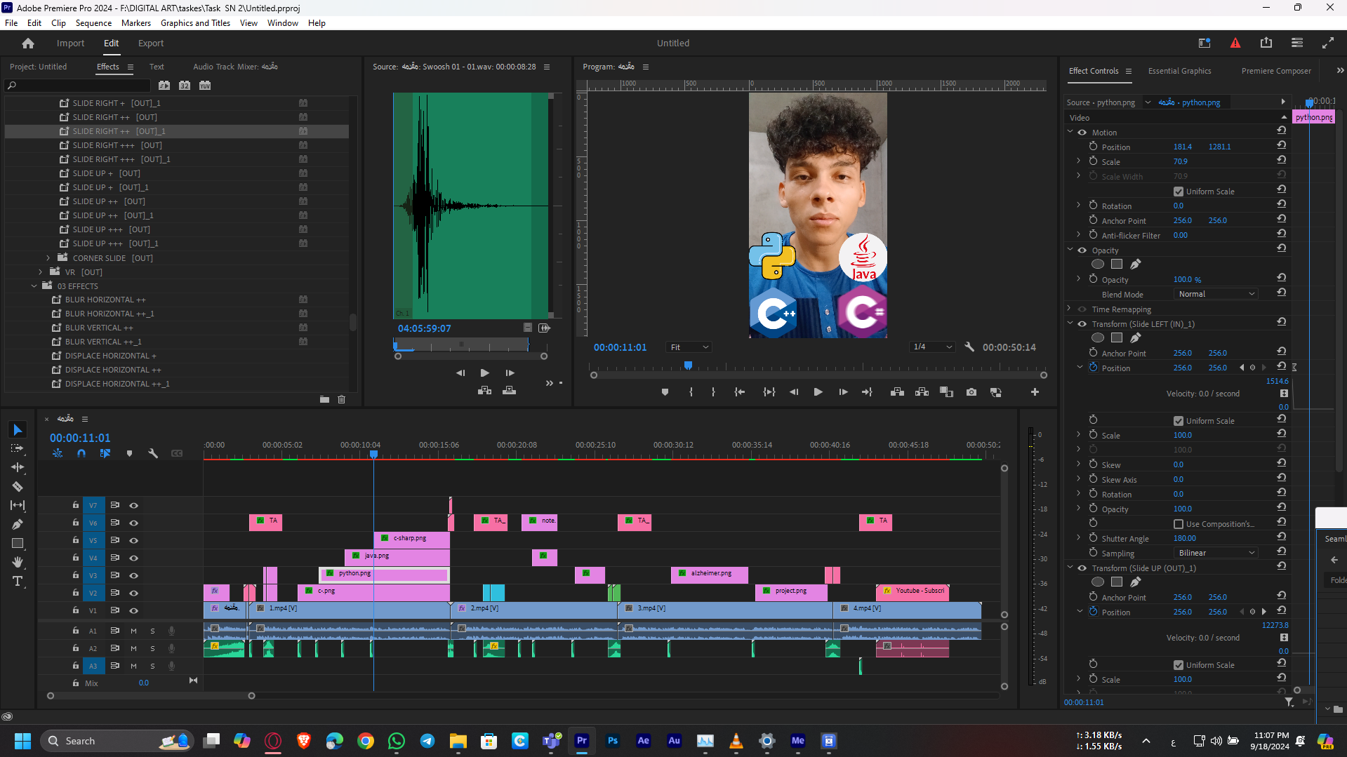The height and width of the screenshot is (757, 1347).
Task: Open the Program monitor button editor plus
Action: click(1035, 392)
